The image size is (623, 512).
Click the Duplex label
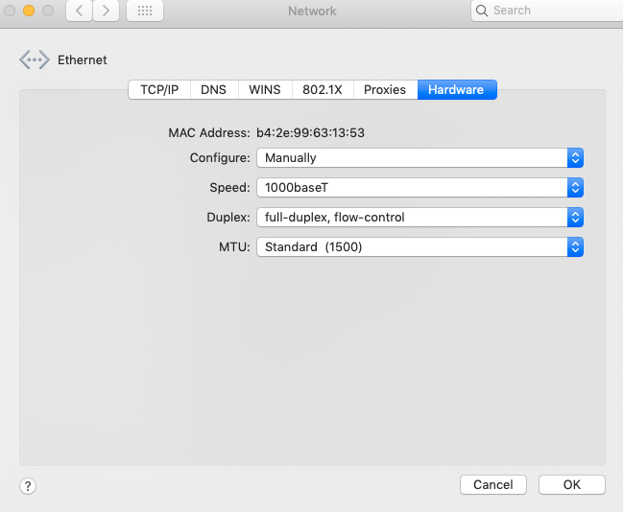point(228,217)
